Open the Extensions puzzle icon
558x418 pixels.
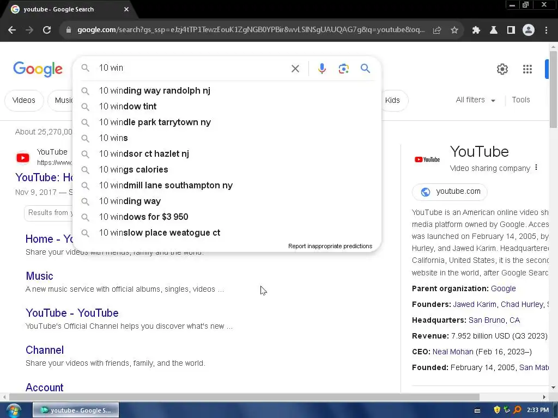476,30
